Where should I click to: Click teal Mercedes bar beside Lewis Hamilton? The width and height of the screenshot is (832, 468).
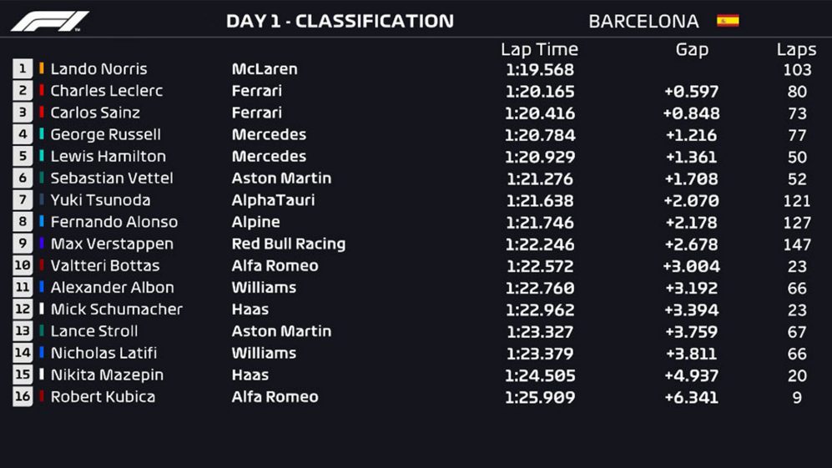click(x=42, y=156)
